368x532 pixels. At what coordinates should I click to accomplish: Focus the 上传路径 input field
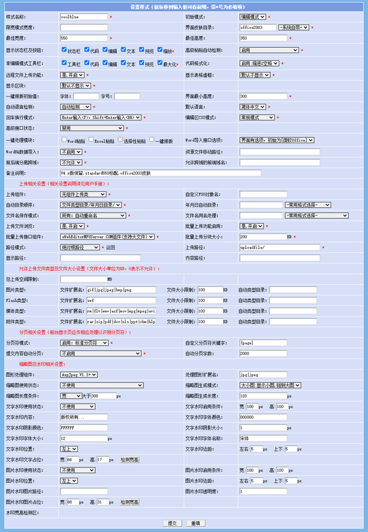point(279,247)
